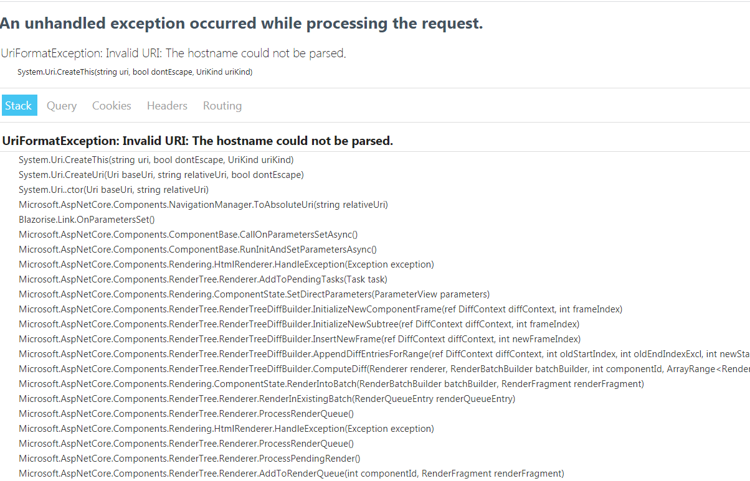
Task: Open the Routing tab
Action: coord(222,105)
